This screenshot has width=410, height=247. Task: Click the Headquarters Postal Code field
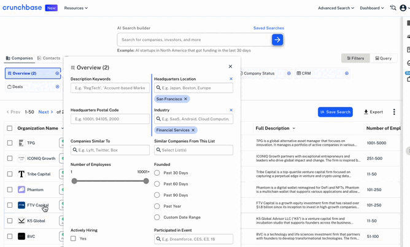(x=110, y=119)
